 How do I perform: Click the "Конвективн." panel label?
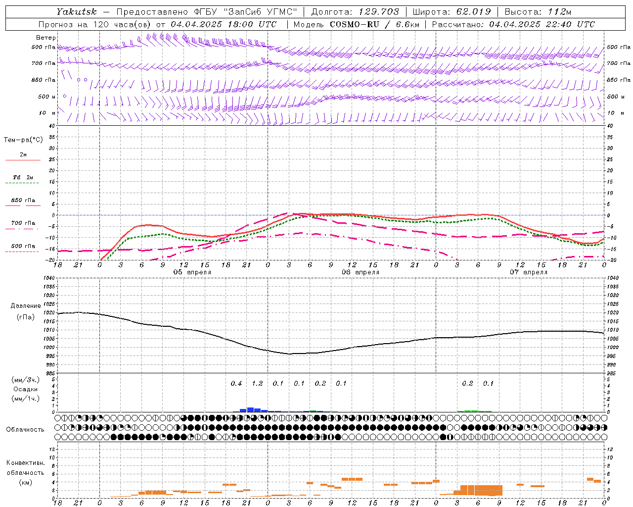[25, 463]
